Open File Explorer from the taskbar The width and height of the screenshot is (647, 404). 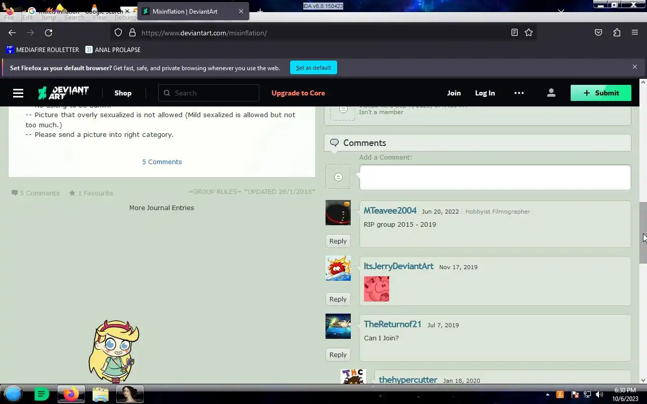click(101, 394)
